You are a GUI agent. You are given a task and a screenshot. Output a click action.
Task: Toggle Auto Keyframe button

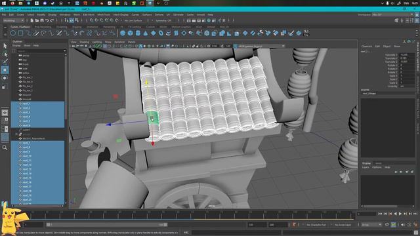coord(294,224)
